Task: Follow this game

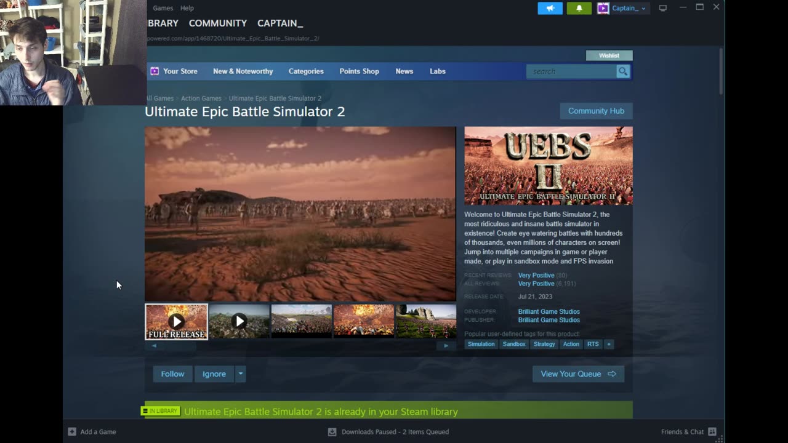Action: pyautogui.click(x=172, y=374)
